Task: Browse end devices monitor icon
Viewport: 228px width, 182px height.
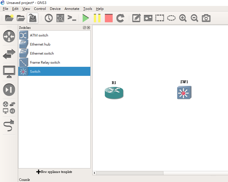Action: [9, 72]
